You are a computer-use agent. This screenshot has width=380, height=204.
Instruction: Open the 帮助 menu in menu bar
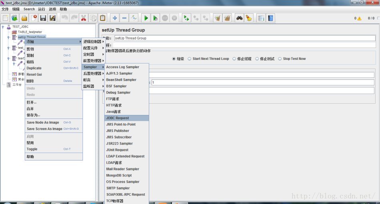pos(63,9)
